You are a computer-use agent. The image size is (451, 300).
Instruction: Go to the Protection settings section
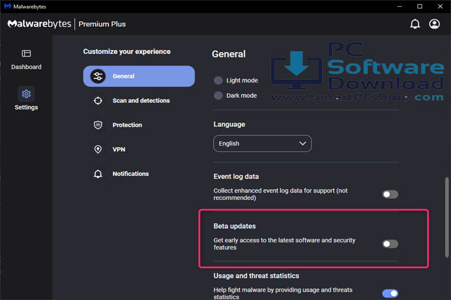127,125
